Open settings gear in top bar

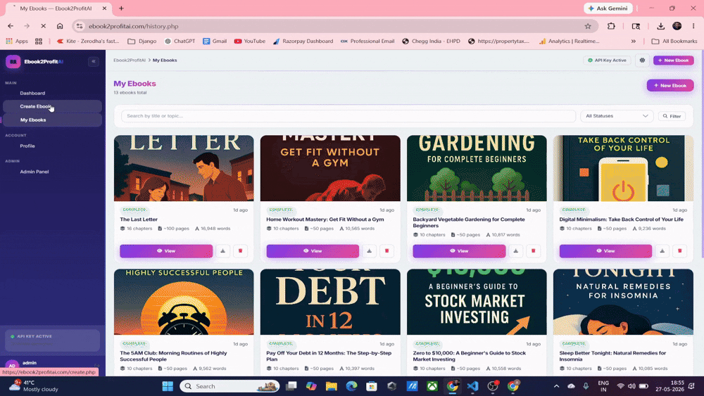coord(643,60)
